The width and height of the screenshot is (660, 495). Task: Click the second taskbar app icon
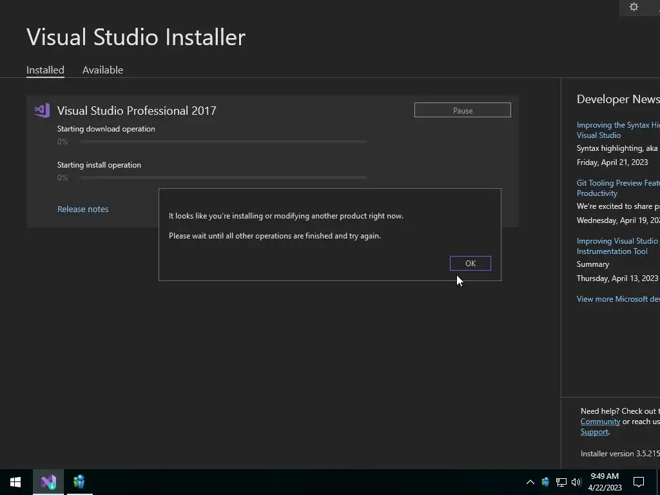[x=79, y=482]
